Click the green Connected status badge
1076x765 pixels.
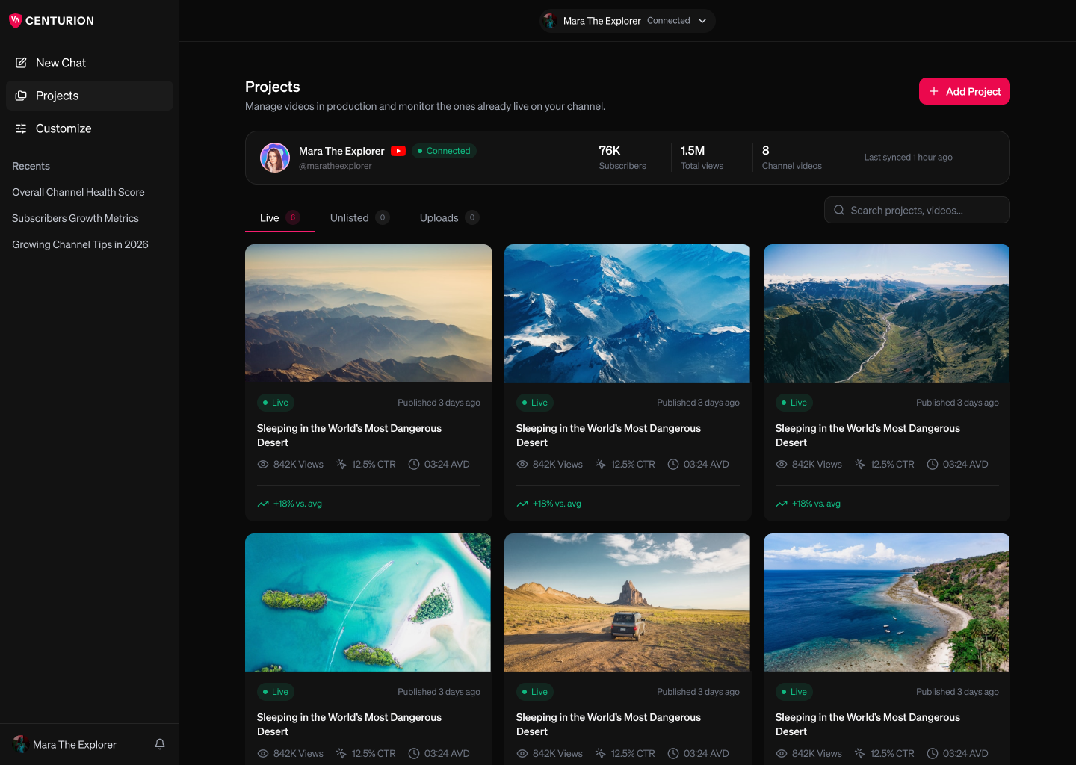(444, 151)
